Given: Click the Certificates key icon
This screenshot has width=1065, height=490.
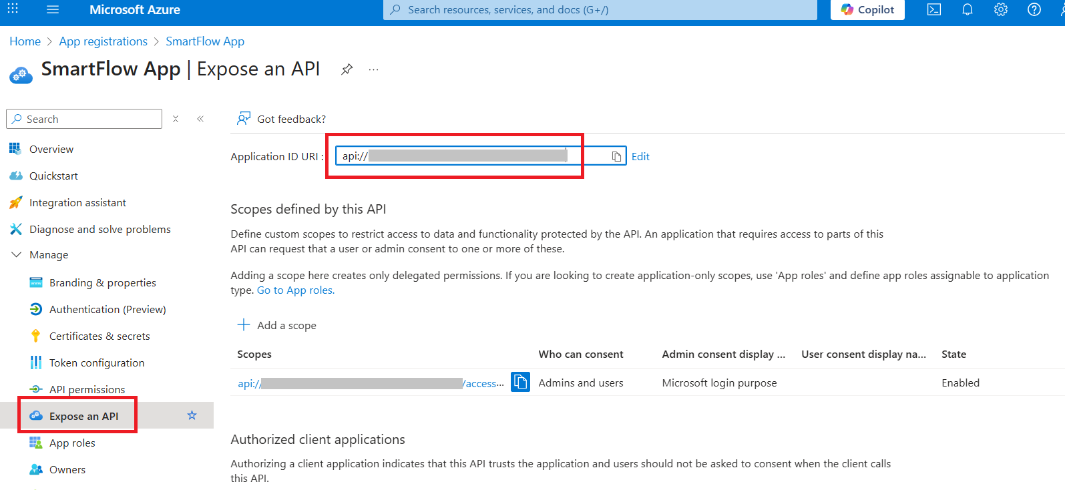Looking at the screenshot, I should (x=35, y=336).
